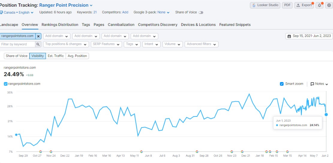This screenshot has width=333, height=163.
Task: Open Competitors Discovery tab
Action: [x=158, y=24]
